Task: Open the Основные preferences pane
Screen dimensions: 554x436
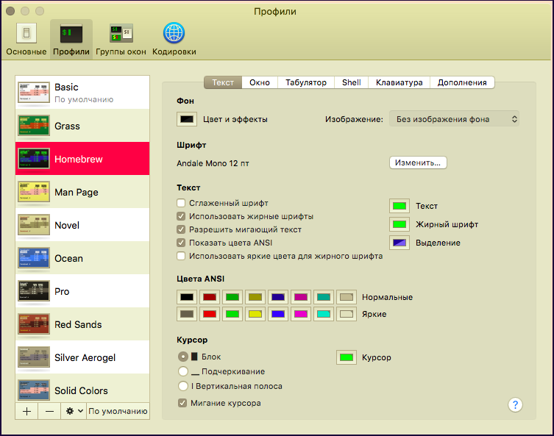Action: coord(26,34)
